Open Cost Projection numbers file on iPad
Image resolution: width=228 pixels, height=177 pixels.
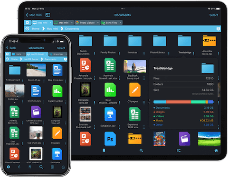pyautogui.click(x=110, y=90)
